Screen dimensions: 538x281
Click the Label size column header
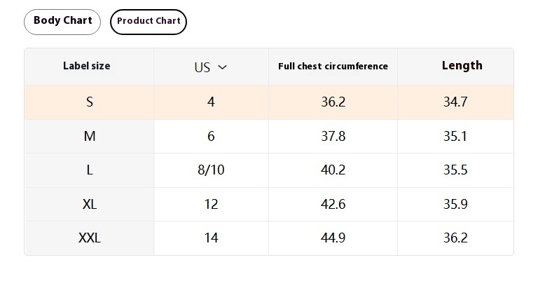point(86,66)
